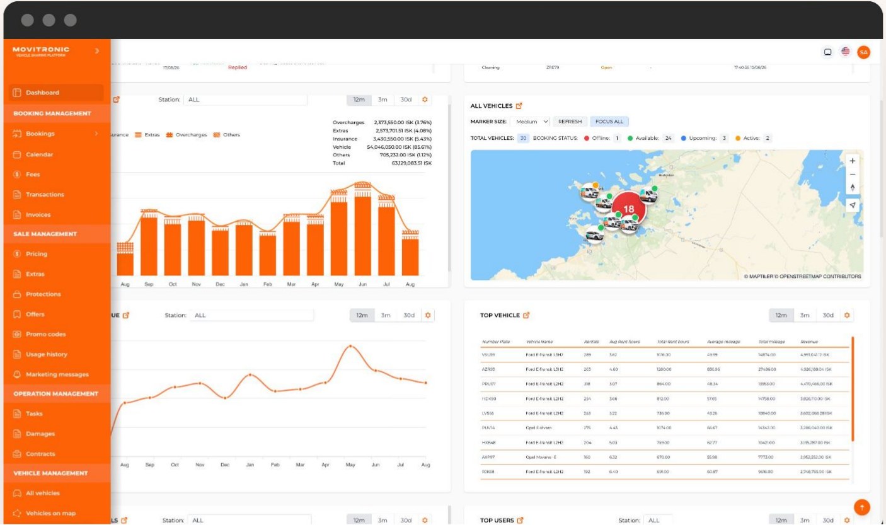The height and width of the screenshot is (525, 886).
Task: Click the Refresh button above the map
Action: click(570, 122)
